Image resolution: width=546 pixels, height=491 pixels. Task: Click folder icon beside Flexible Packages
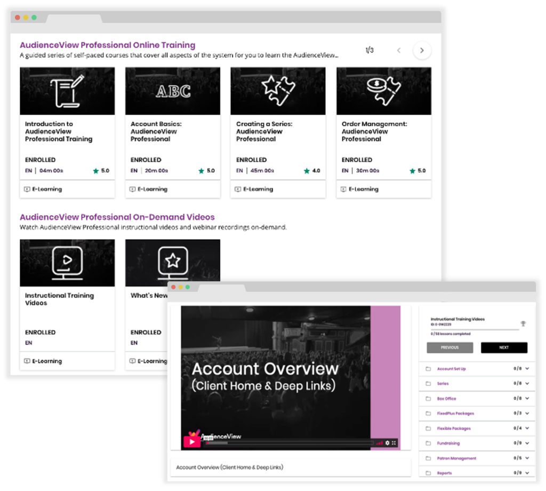click(428, 428)
